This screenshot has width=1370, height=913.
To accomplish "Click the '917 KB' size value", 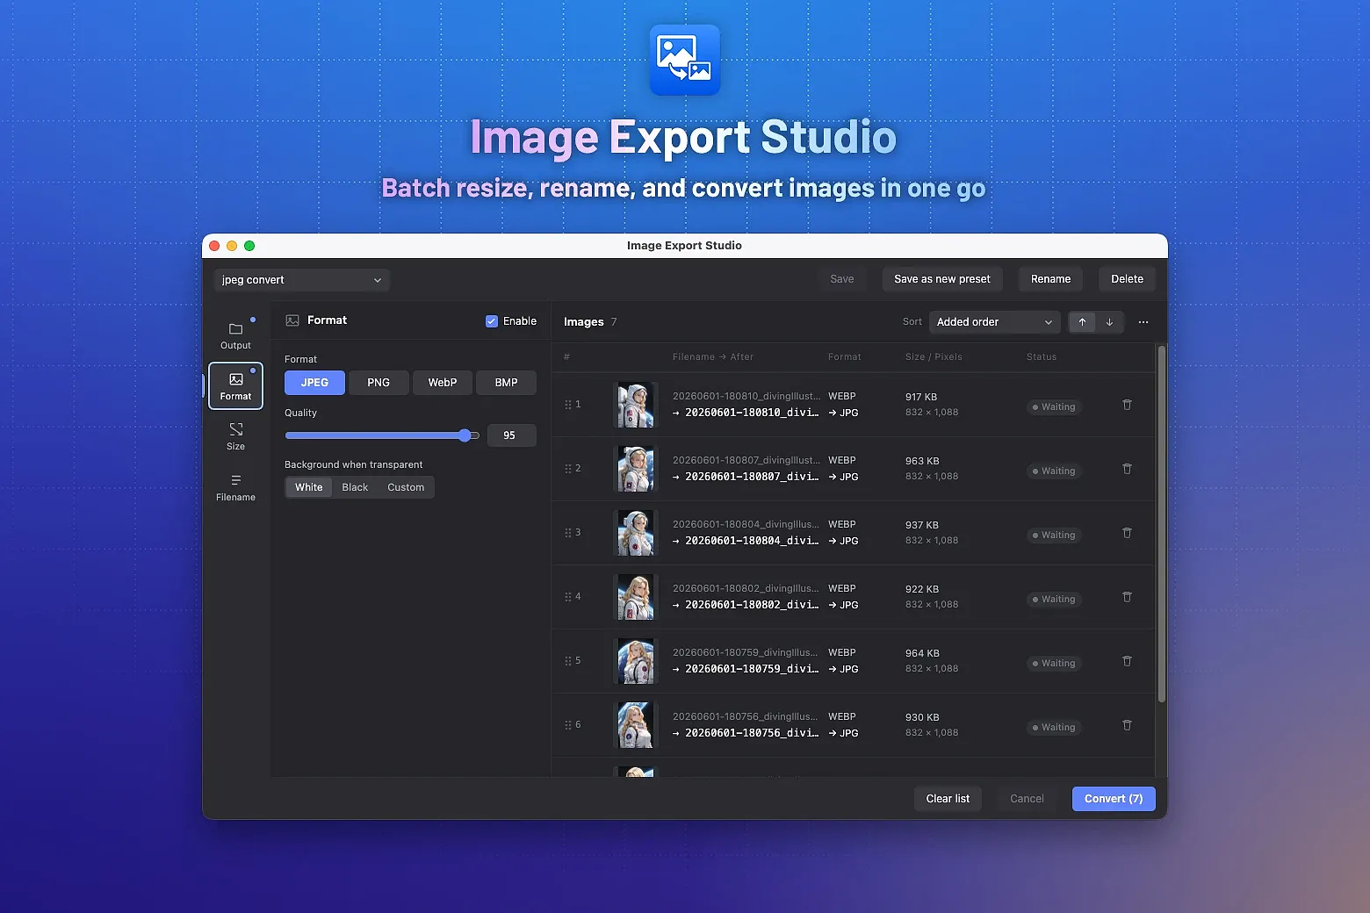I will tap(921, 397).
